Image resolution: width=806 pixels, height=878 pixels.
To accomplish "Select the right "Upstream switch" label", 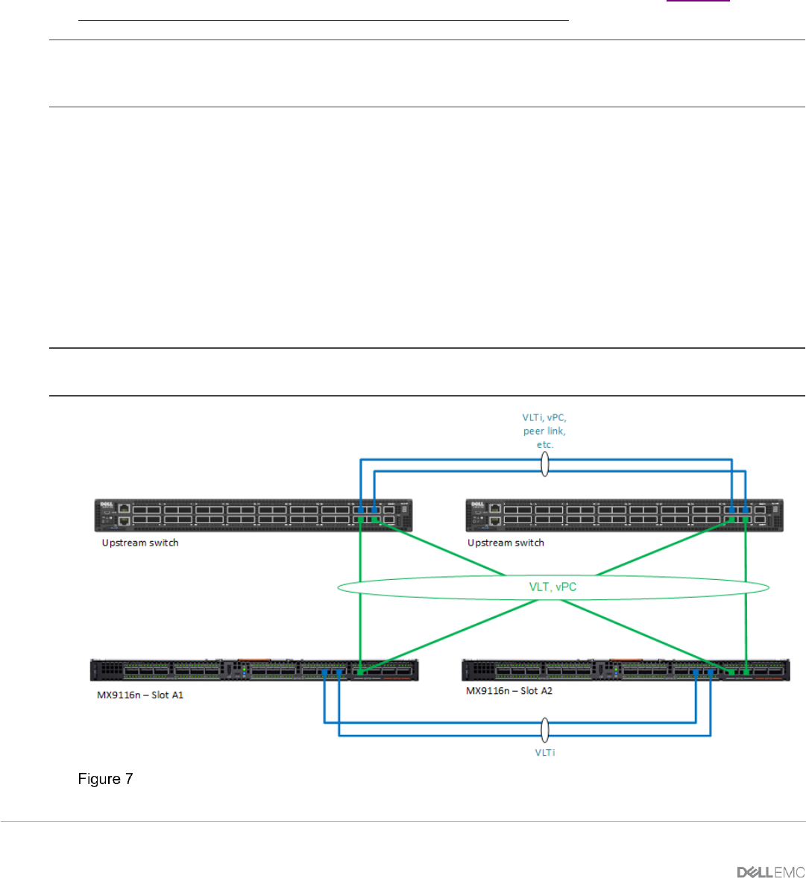I will (x=506, y=543).
